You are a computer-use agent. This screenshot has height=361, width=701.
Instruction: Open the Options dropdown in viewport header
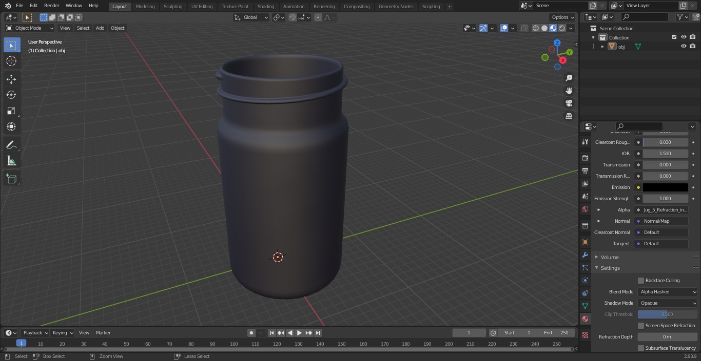coord(563,17)
